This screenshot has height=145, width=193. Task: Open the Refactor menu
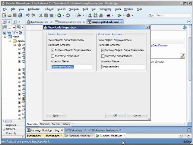[x=49, y=9]
